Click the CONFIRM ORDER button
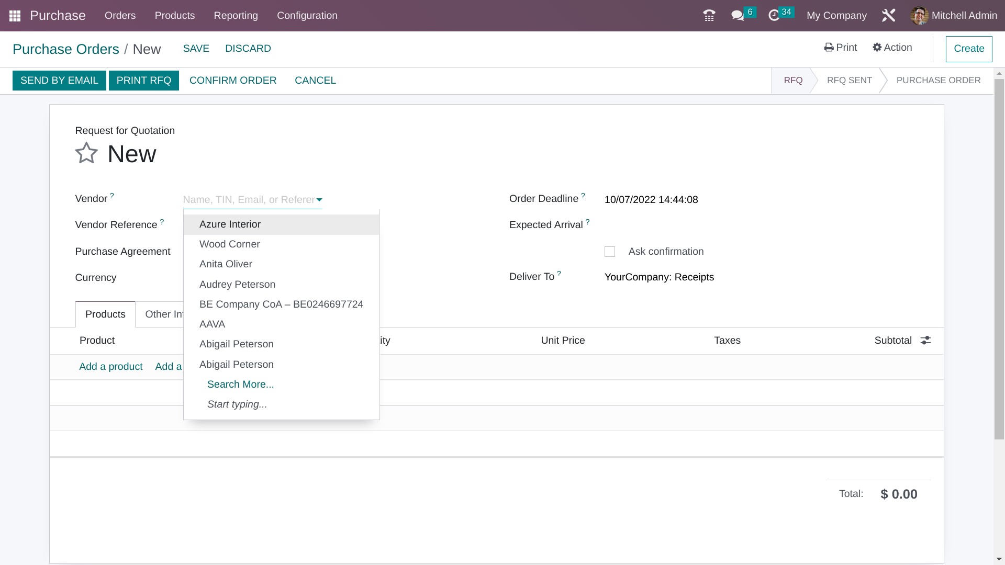1005x565 pixels. [x=232, y=80]
